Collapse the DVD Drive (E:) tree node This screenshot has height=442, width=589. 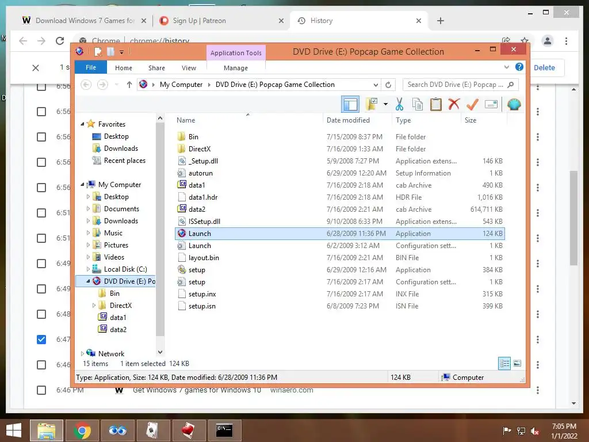[x=88, y=281]
